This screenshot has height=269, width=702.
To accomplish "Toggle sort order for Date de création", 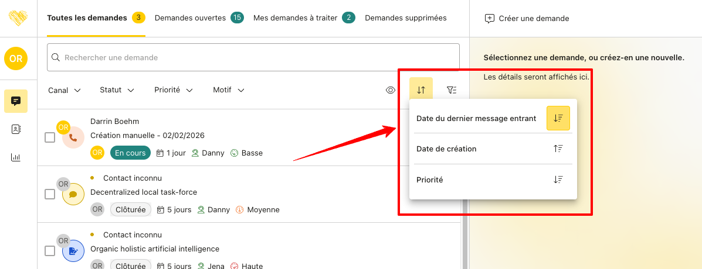I will click(558, 149).
